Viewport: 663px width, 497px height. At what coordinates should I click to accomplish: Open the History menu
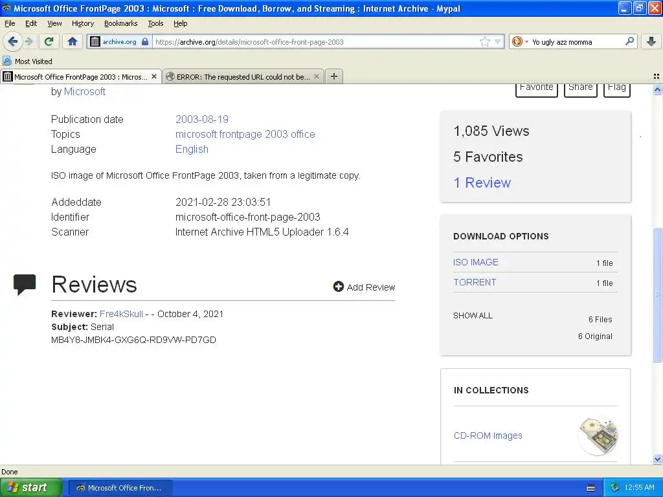[x=83, y=23]
